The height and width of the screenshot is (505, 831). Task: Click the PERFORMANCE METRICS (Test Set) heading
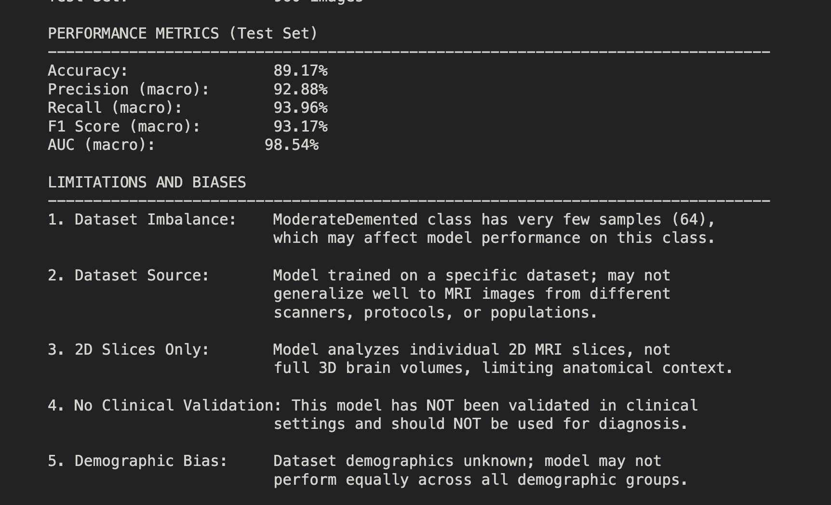(x=183, y=33)
